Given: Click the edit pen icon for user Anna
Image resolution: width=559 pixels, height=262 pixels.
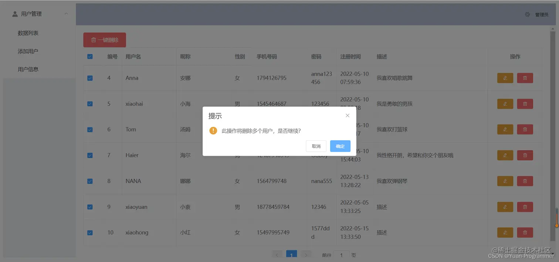Looking at the screenshot, I should coord(505,78).
